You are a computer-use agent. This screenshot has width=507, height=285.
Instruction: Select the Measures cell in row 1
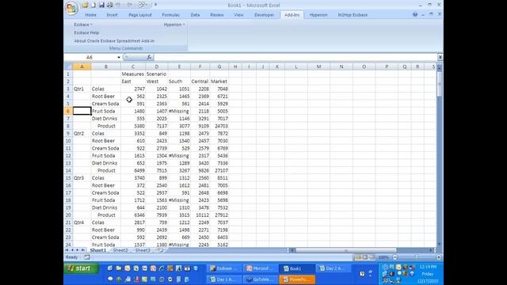tap(133, 74)
